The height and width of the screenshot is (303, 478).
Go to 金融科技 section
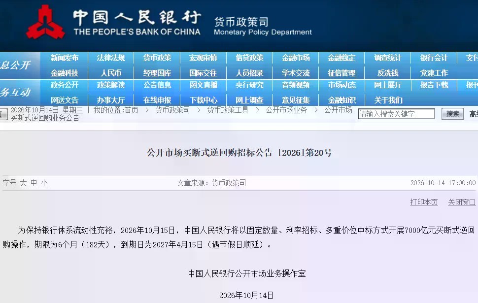pos(65,73)
